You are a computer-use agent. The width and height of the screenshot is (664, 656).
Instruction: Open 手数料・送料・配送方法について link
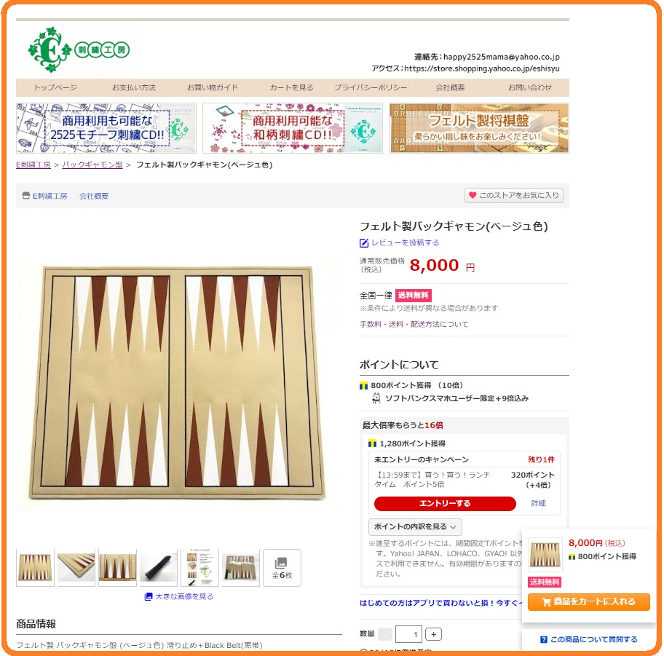point(414,324)
